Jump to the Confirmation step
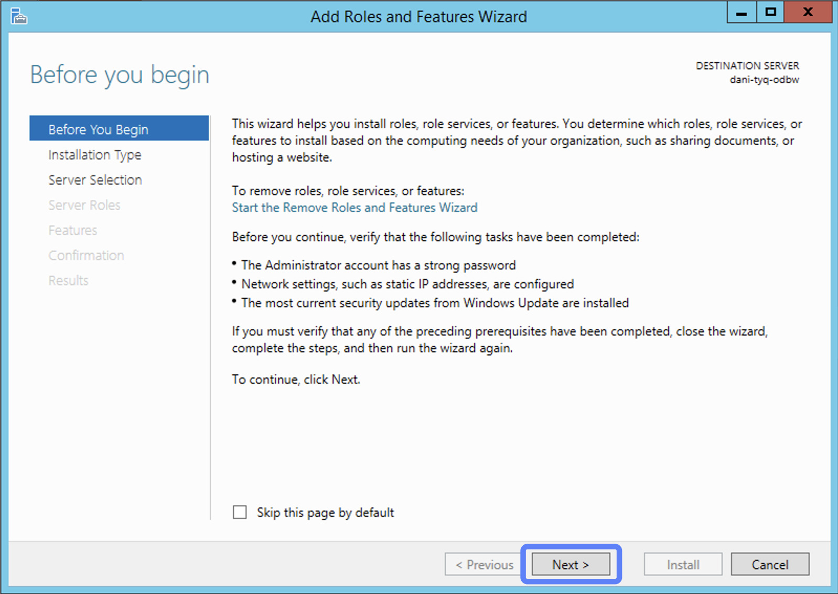This screenshot has width=838, height=594. [87, 255]
